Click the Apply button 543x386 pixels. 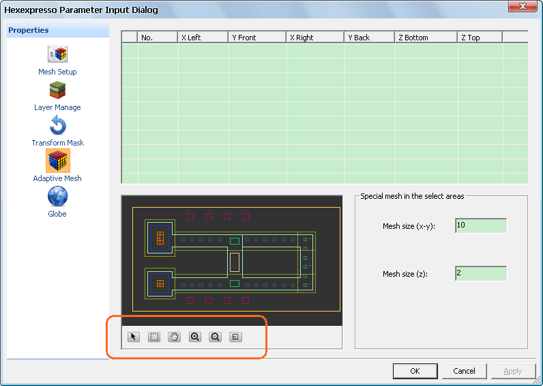click(513, 371)
